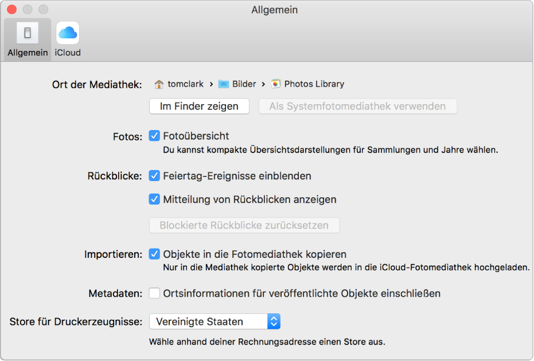Select the Allgemein toolbar tab
The height and width of the screenshot is (361, 534).
pos(27,38)
